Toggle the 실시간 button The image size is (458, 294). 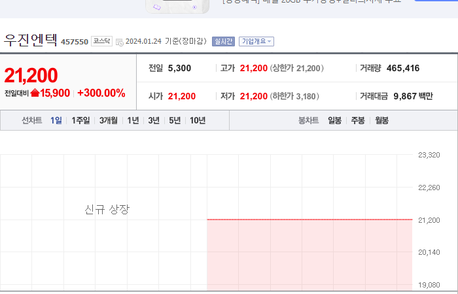224,41
